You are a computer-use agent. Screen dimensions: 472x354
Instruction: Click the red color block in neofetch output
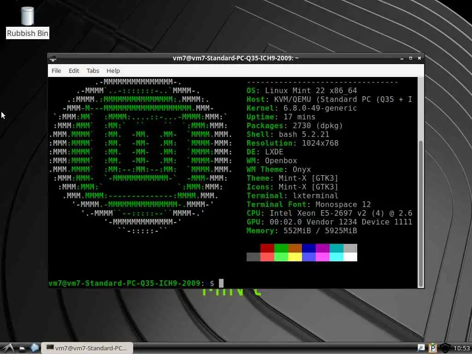(267, 248)
